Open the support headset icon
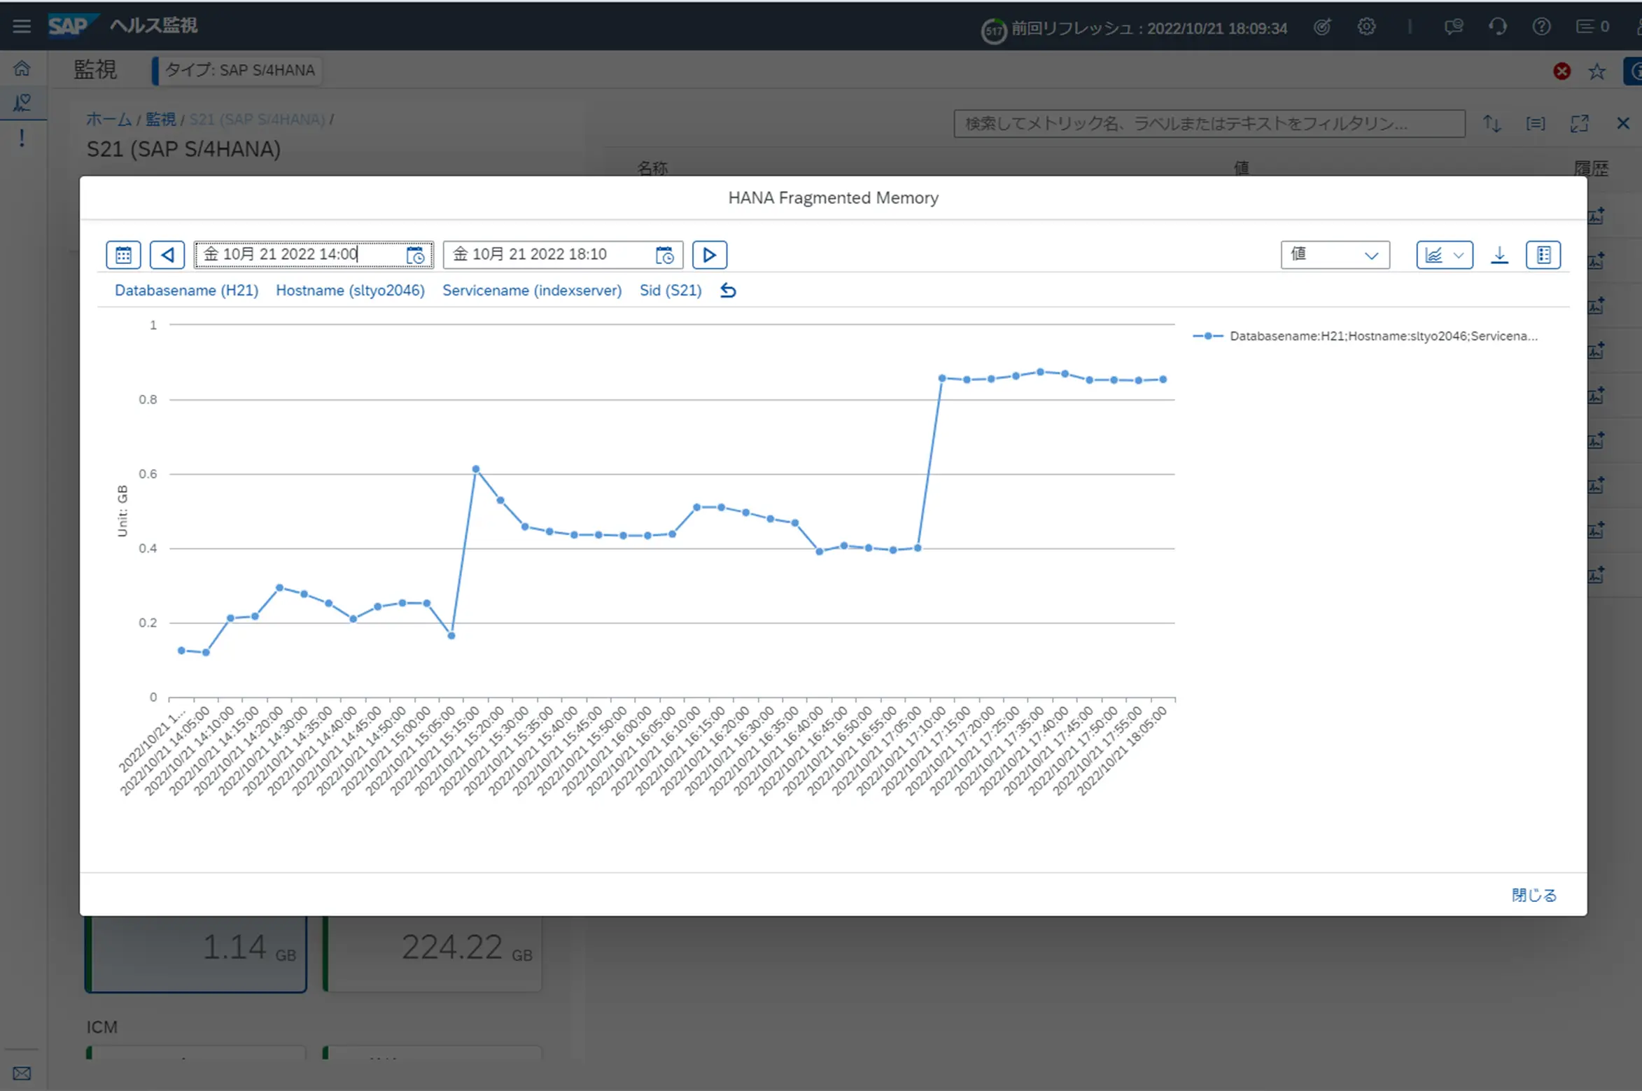 pos(1498,27)
